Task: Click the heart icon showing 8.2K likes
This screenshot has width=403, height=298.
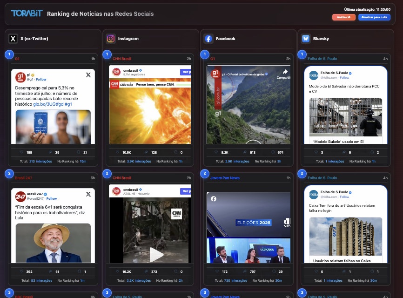Action: pyautogui.click(x=216, y=152)
